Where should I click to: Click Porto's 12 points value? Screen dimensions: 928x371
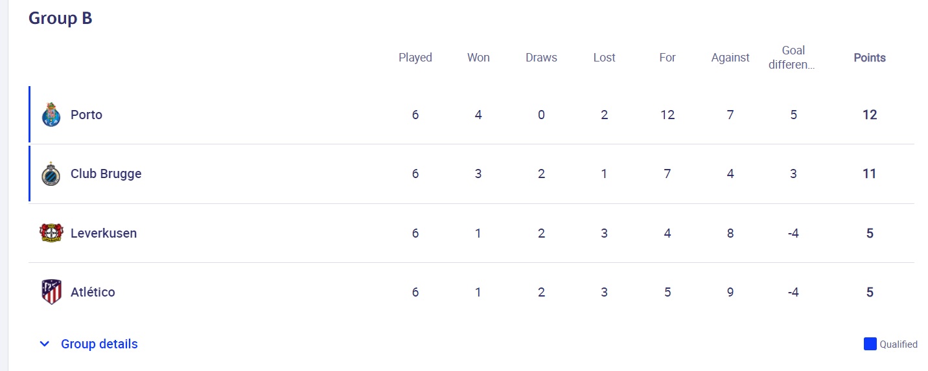(869, 115)
